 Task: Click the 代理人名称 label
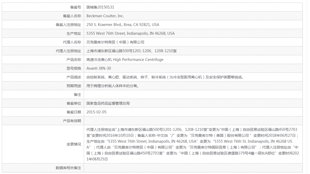point(72,42)
